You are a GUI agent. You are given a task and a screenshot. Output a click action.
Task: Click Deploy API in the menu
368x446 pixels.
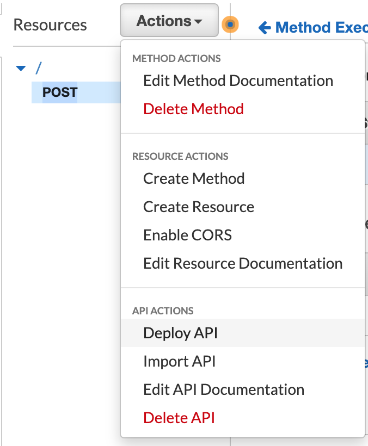click(x=180, y=333)
